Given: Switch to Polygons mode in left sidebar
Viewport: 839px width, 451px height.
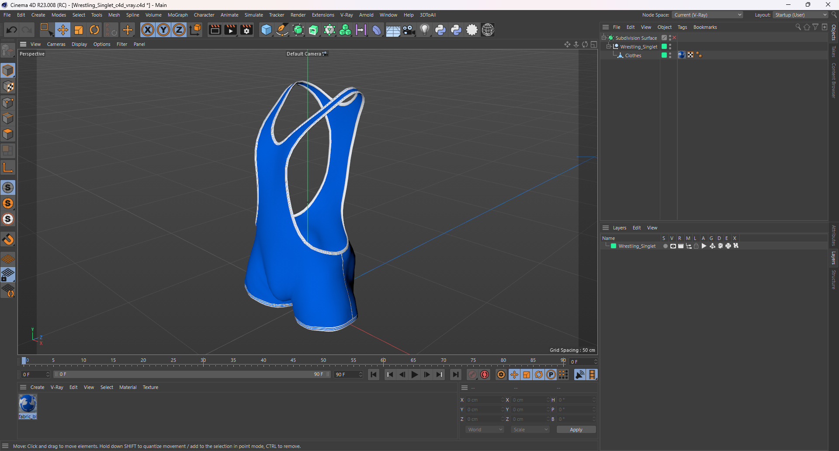Looking at the screenshot, I should pyautogui.click(x=8, y=134).
